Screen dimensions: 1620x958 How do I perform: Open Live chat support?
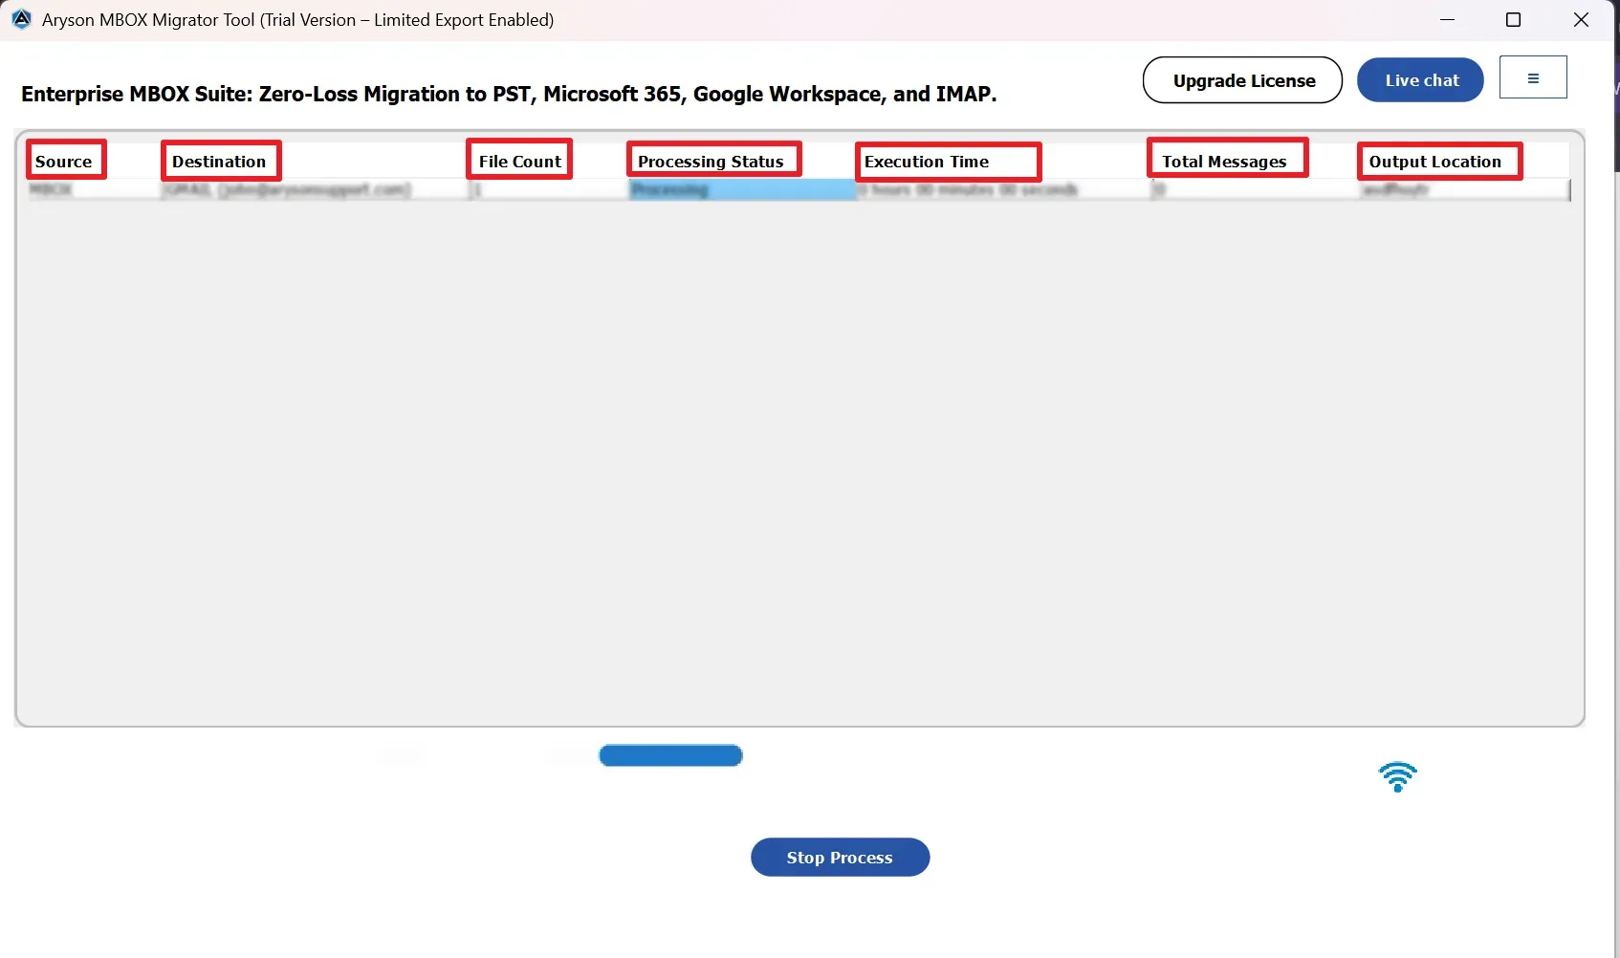[x=1420, y=80]
